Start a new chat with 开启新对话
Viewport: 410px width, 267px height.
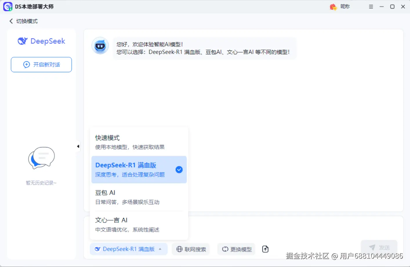click(41, 64)
